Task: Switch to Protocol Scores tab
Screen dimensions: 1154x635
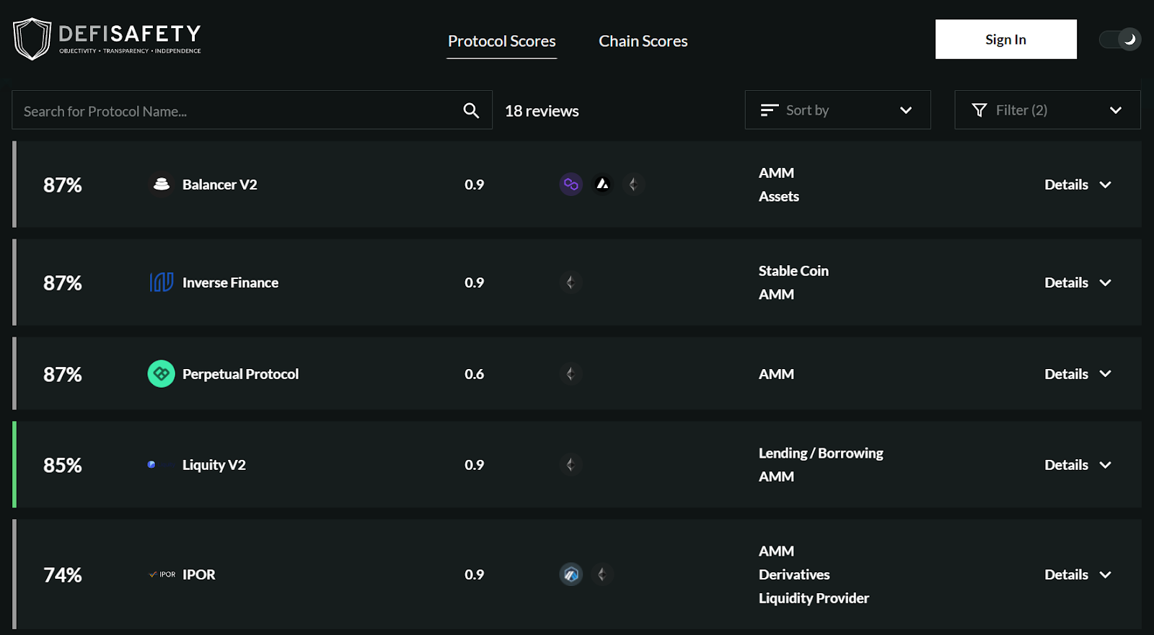Action: pos(502,41)
